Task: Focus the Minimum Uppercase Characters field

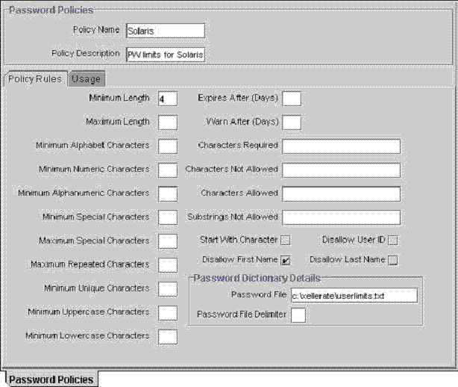Action: pos(168,313)
